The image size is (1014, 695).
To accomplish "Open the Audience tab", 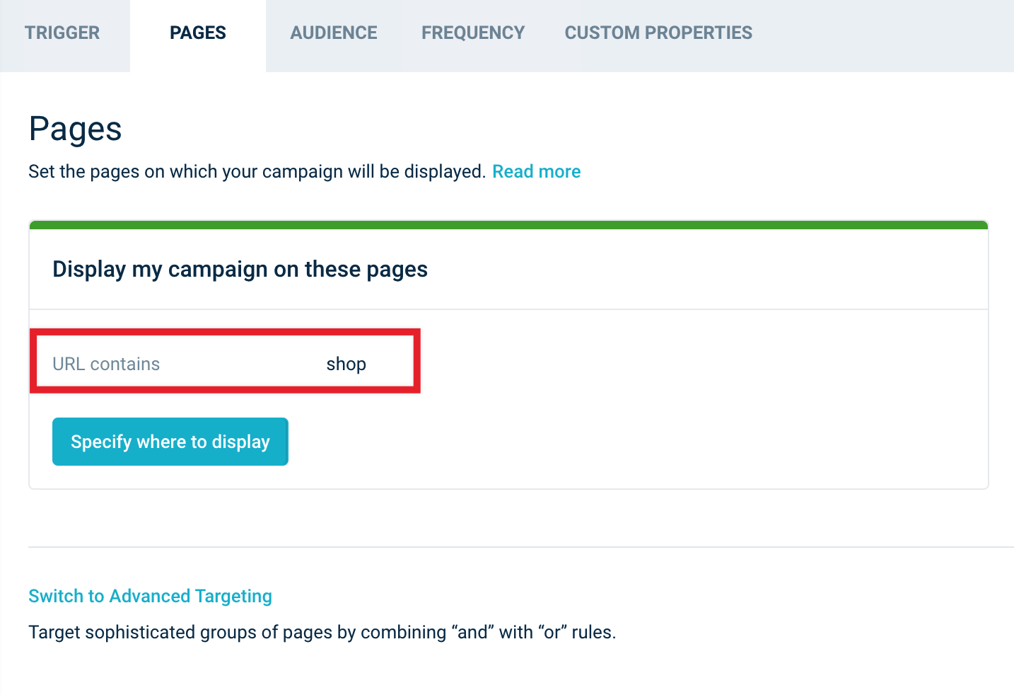I will 334,33.
